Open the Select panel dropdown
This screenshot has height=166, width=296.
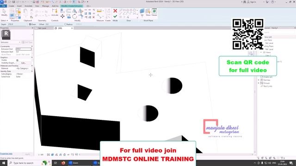pos(4,20)
